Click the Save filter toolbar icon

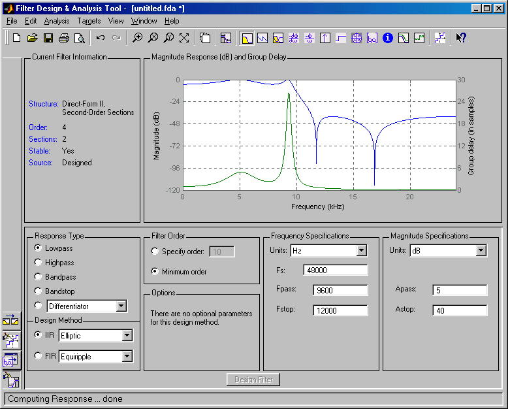[48, 38]
